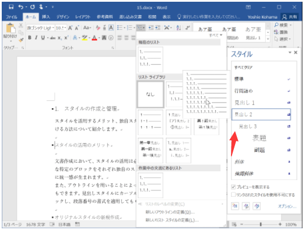Open the font name dropdown
Image resolution: width=306 pixels, height=230 pixels.
point(53,28)
